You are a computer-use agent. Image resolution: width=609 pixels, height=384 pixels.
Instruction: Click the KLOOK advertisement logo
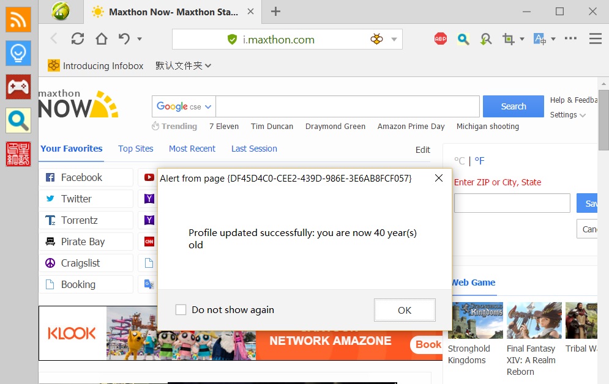point(72,333)
